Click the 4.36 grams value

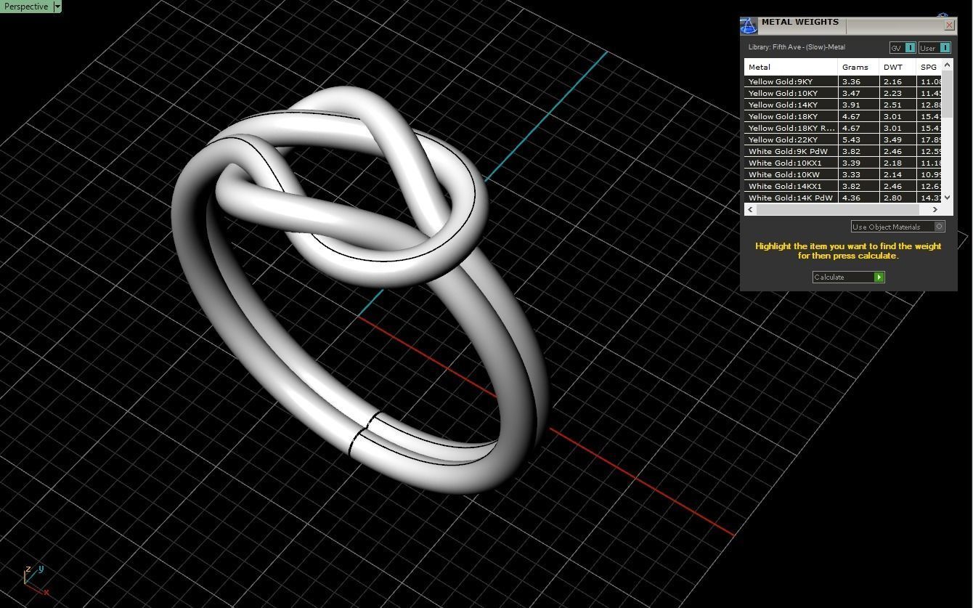[x=851, y=198]
